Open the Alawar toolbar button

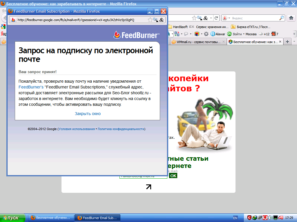tap(218, 34)
